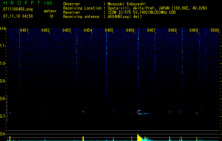Click the large hook-shaped meteor echo near 0456

(145, 112)
